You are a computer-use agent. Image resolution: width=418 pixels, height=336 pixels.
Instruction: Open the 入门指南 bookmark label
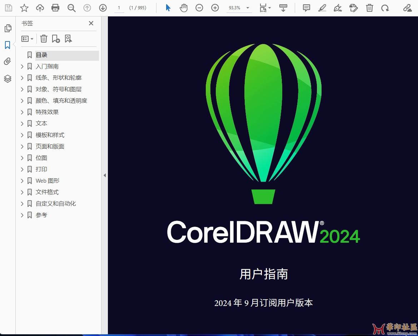click(47, 67)
